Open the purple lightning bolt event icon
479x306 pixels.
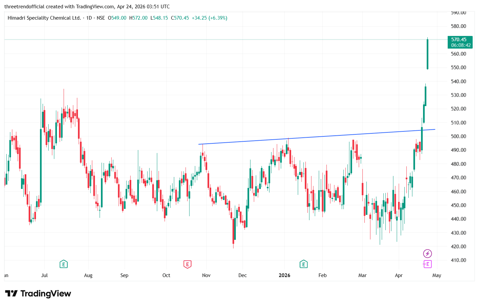(x=427, y=254)
